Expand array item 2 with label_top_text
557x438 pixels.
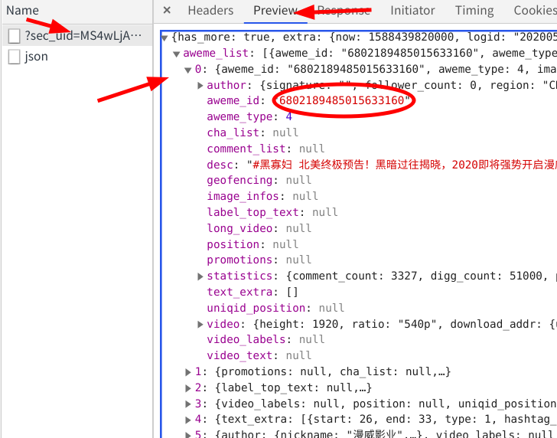coord(188,387)
